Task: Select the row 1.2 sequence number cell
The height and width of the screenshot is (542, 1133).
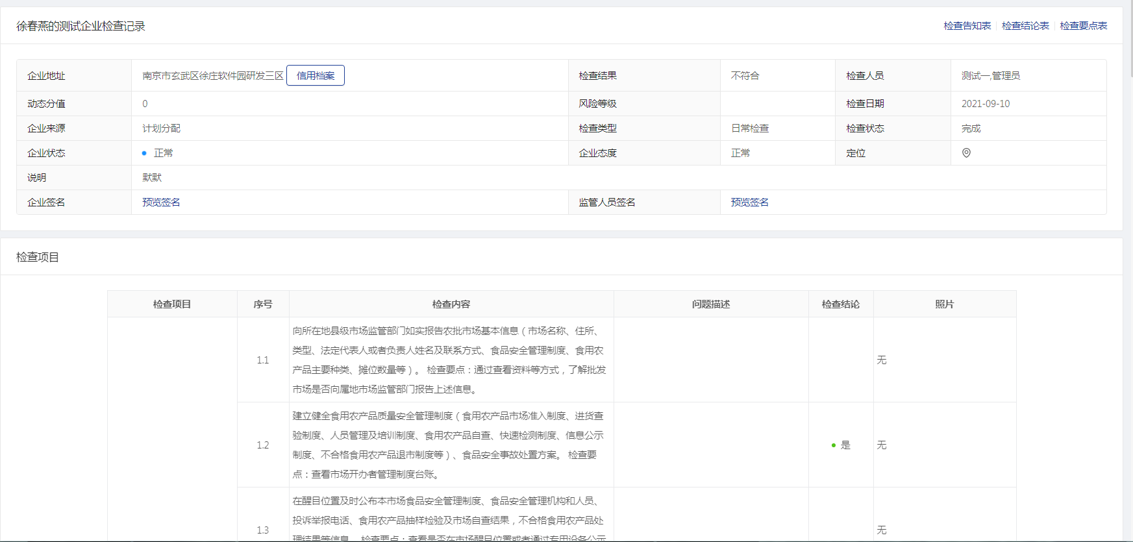Action: tap(263, 445)
